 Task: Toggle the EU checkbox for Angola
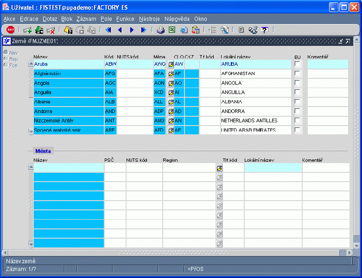point(298,83)
